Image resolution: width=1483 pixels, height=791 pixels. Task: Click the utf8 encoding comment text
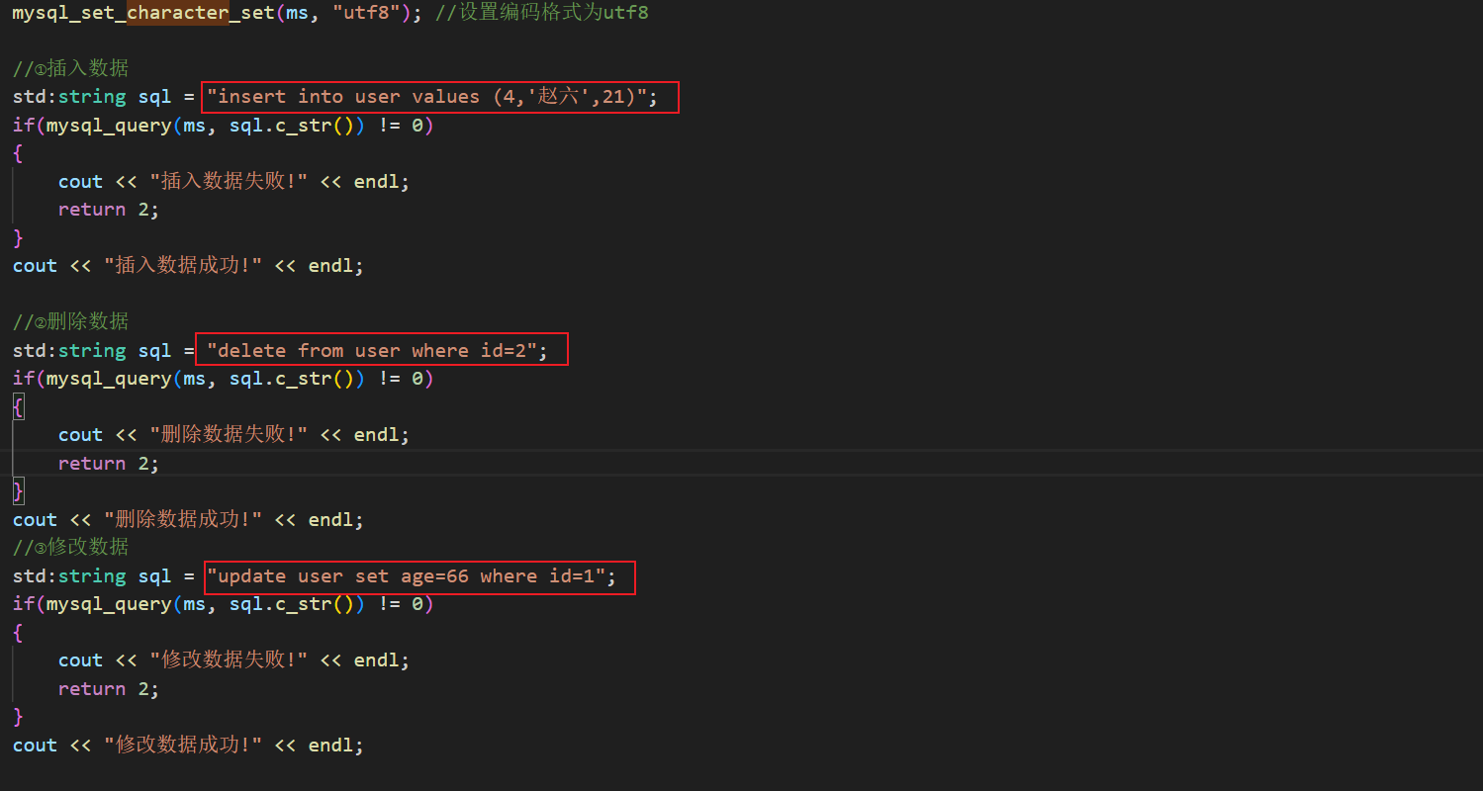point(542,14)
